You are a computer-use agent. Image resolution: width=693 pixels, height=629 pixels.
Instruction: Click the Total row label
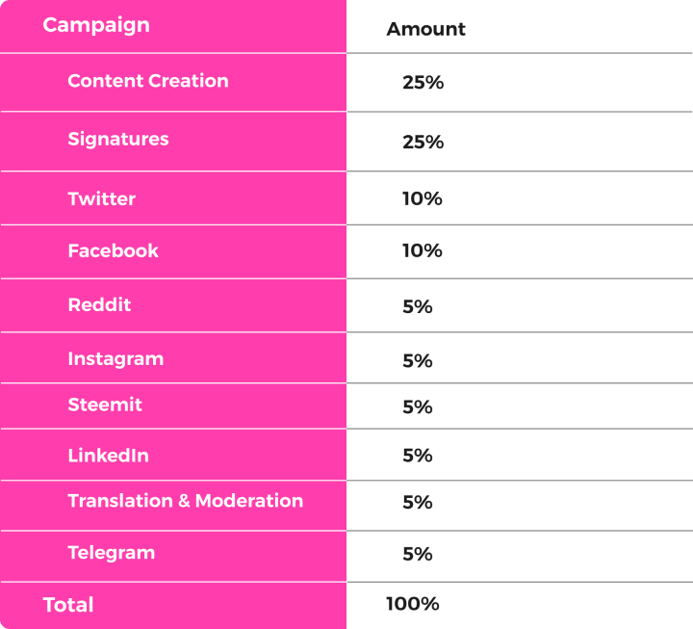(68, 605)
